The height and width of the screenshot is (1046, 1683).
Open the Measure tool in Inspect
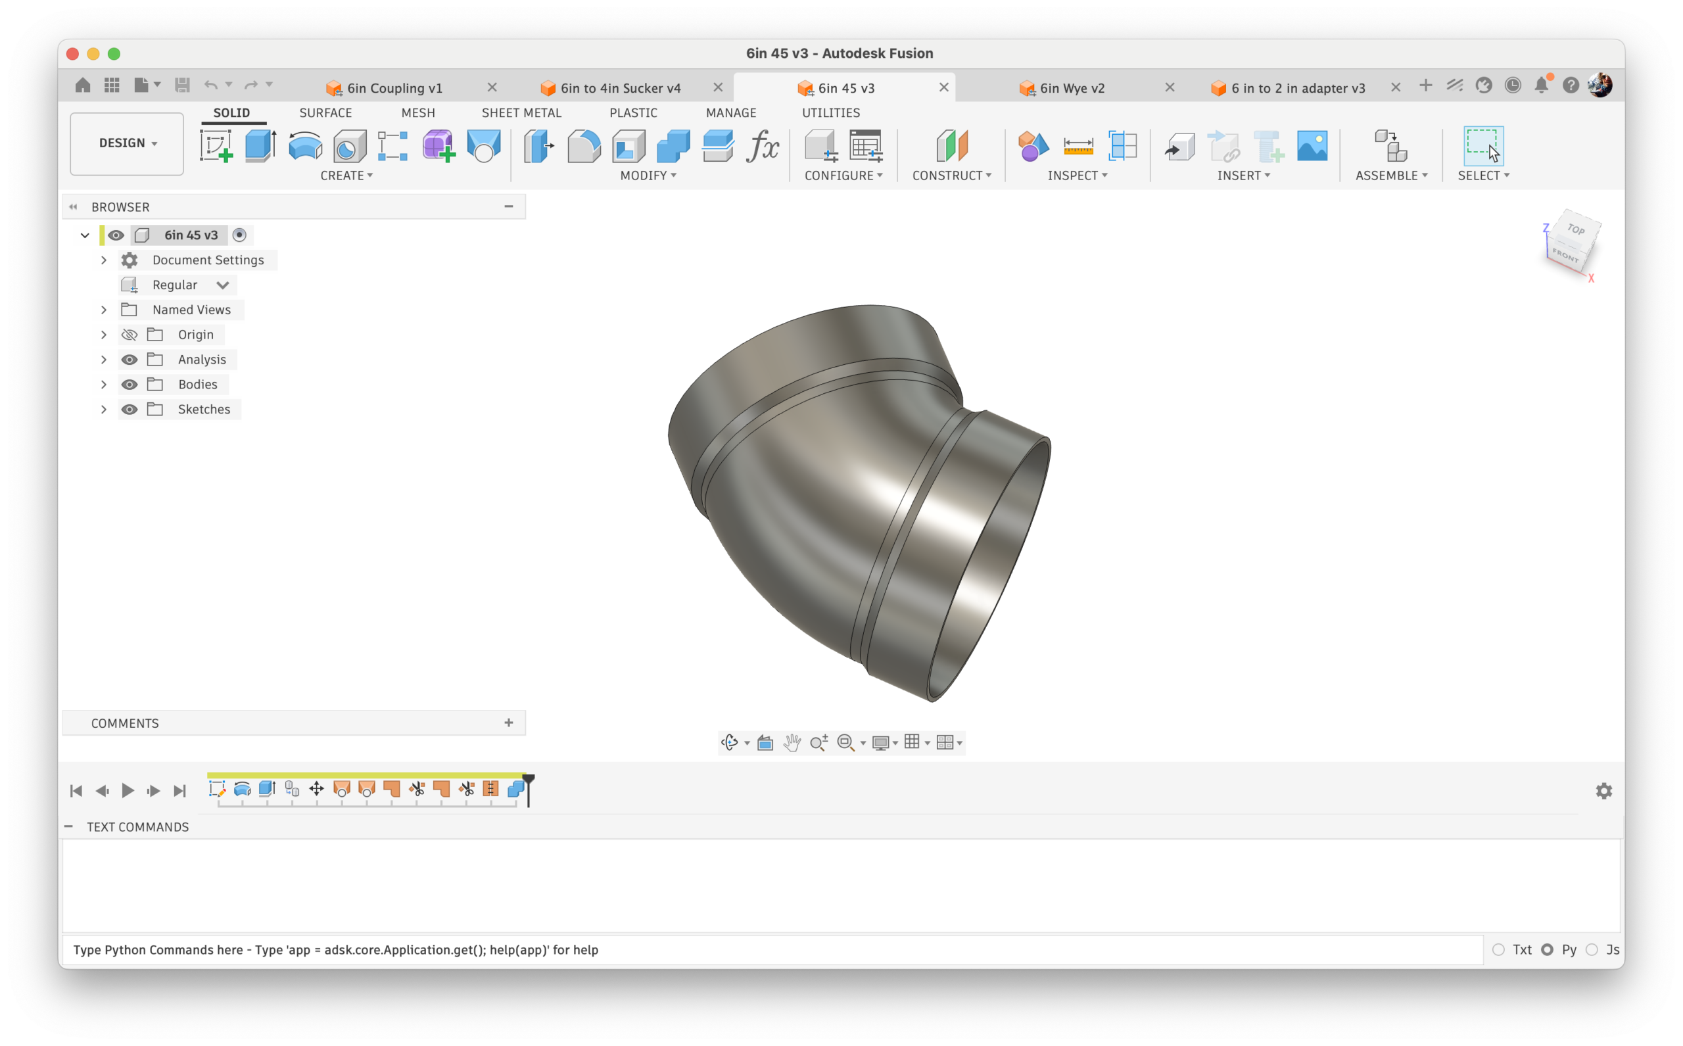(1078, 146)
